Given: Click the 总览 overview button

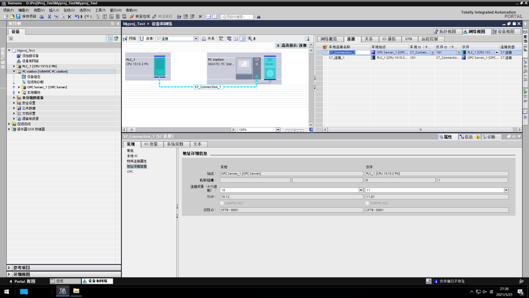Looking at the screenshot, I should 66,281.
